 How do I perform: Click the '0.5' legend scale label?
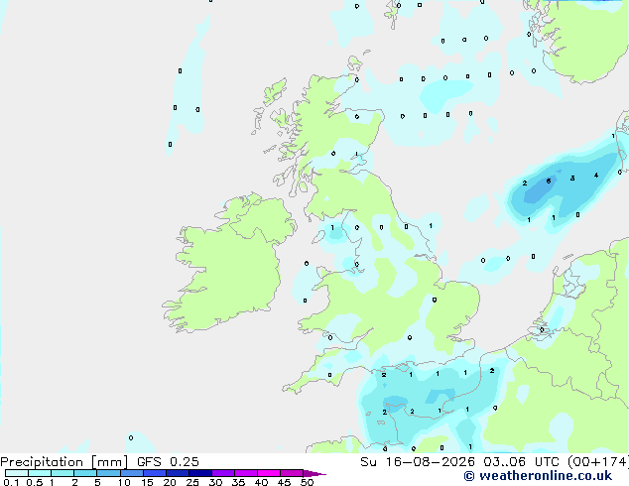pyautogui.click(x=35, y=482)
